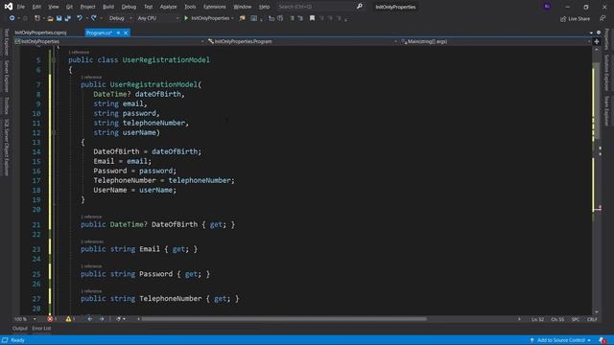Open the Build menu
Image resolution: width=614 pixels, height=345 pixels.
click(x=108, y=7)
